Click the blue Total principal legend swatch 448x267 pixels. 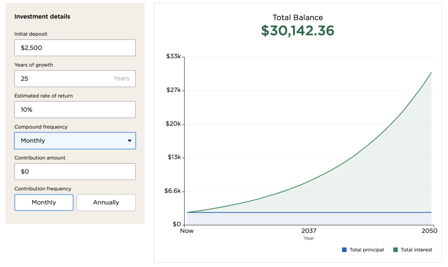[344, 250]
